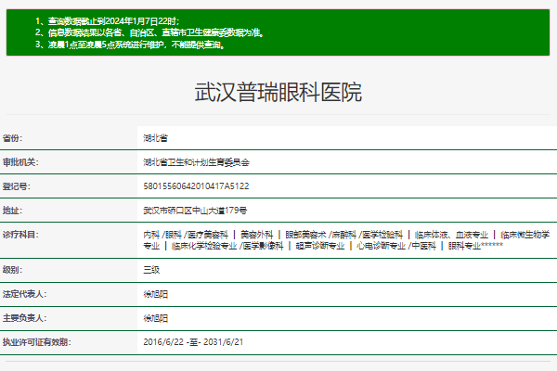Click the level value 三级
This screenshot has width=557, height=371.
click(151, 270)
